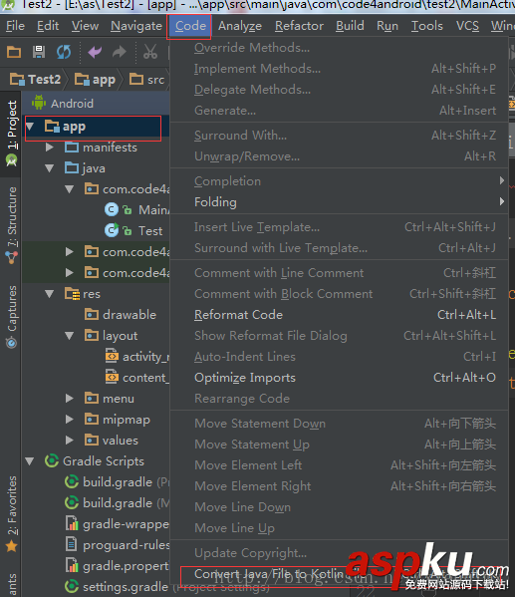Click Override Methods... menu entry

coord(339,48)
